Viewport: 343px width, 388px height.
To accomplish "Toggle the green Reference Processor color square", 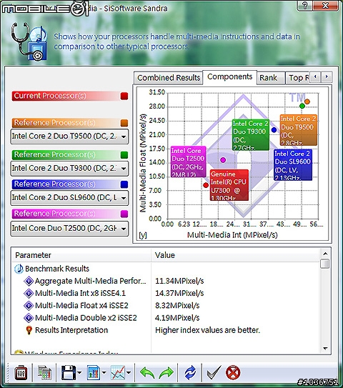I will 124,155.
